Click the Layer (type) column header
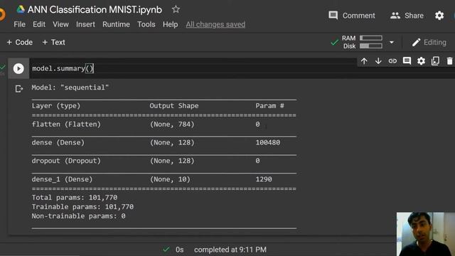 pyautogui.click(x=56, y=106)
